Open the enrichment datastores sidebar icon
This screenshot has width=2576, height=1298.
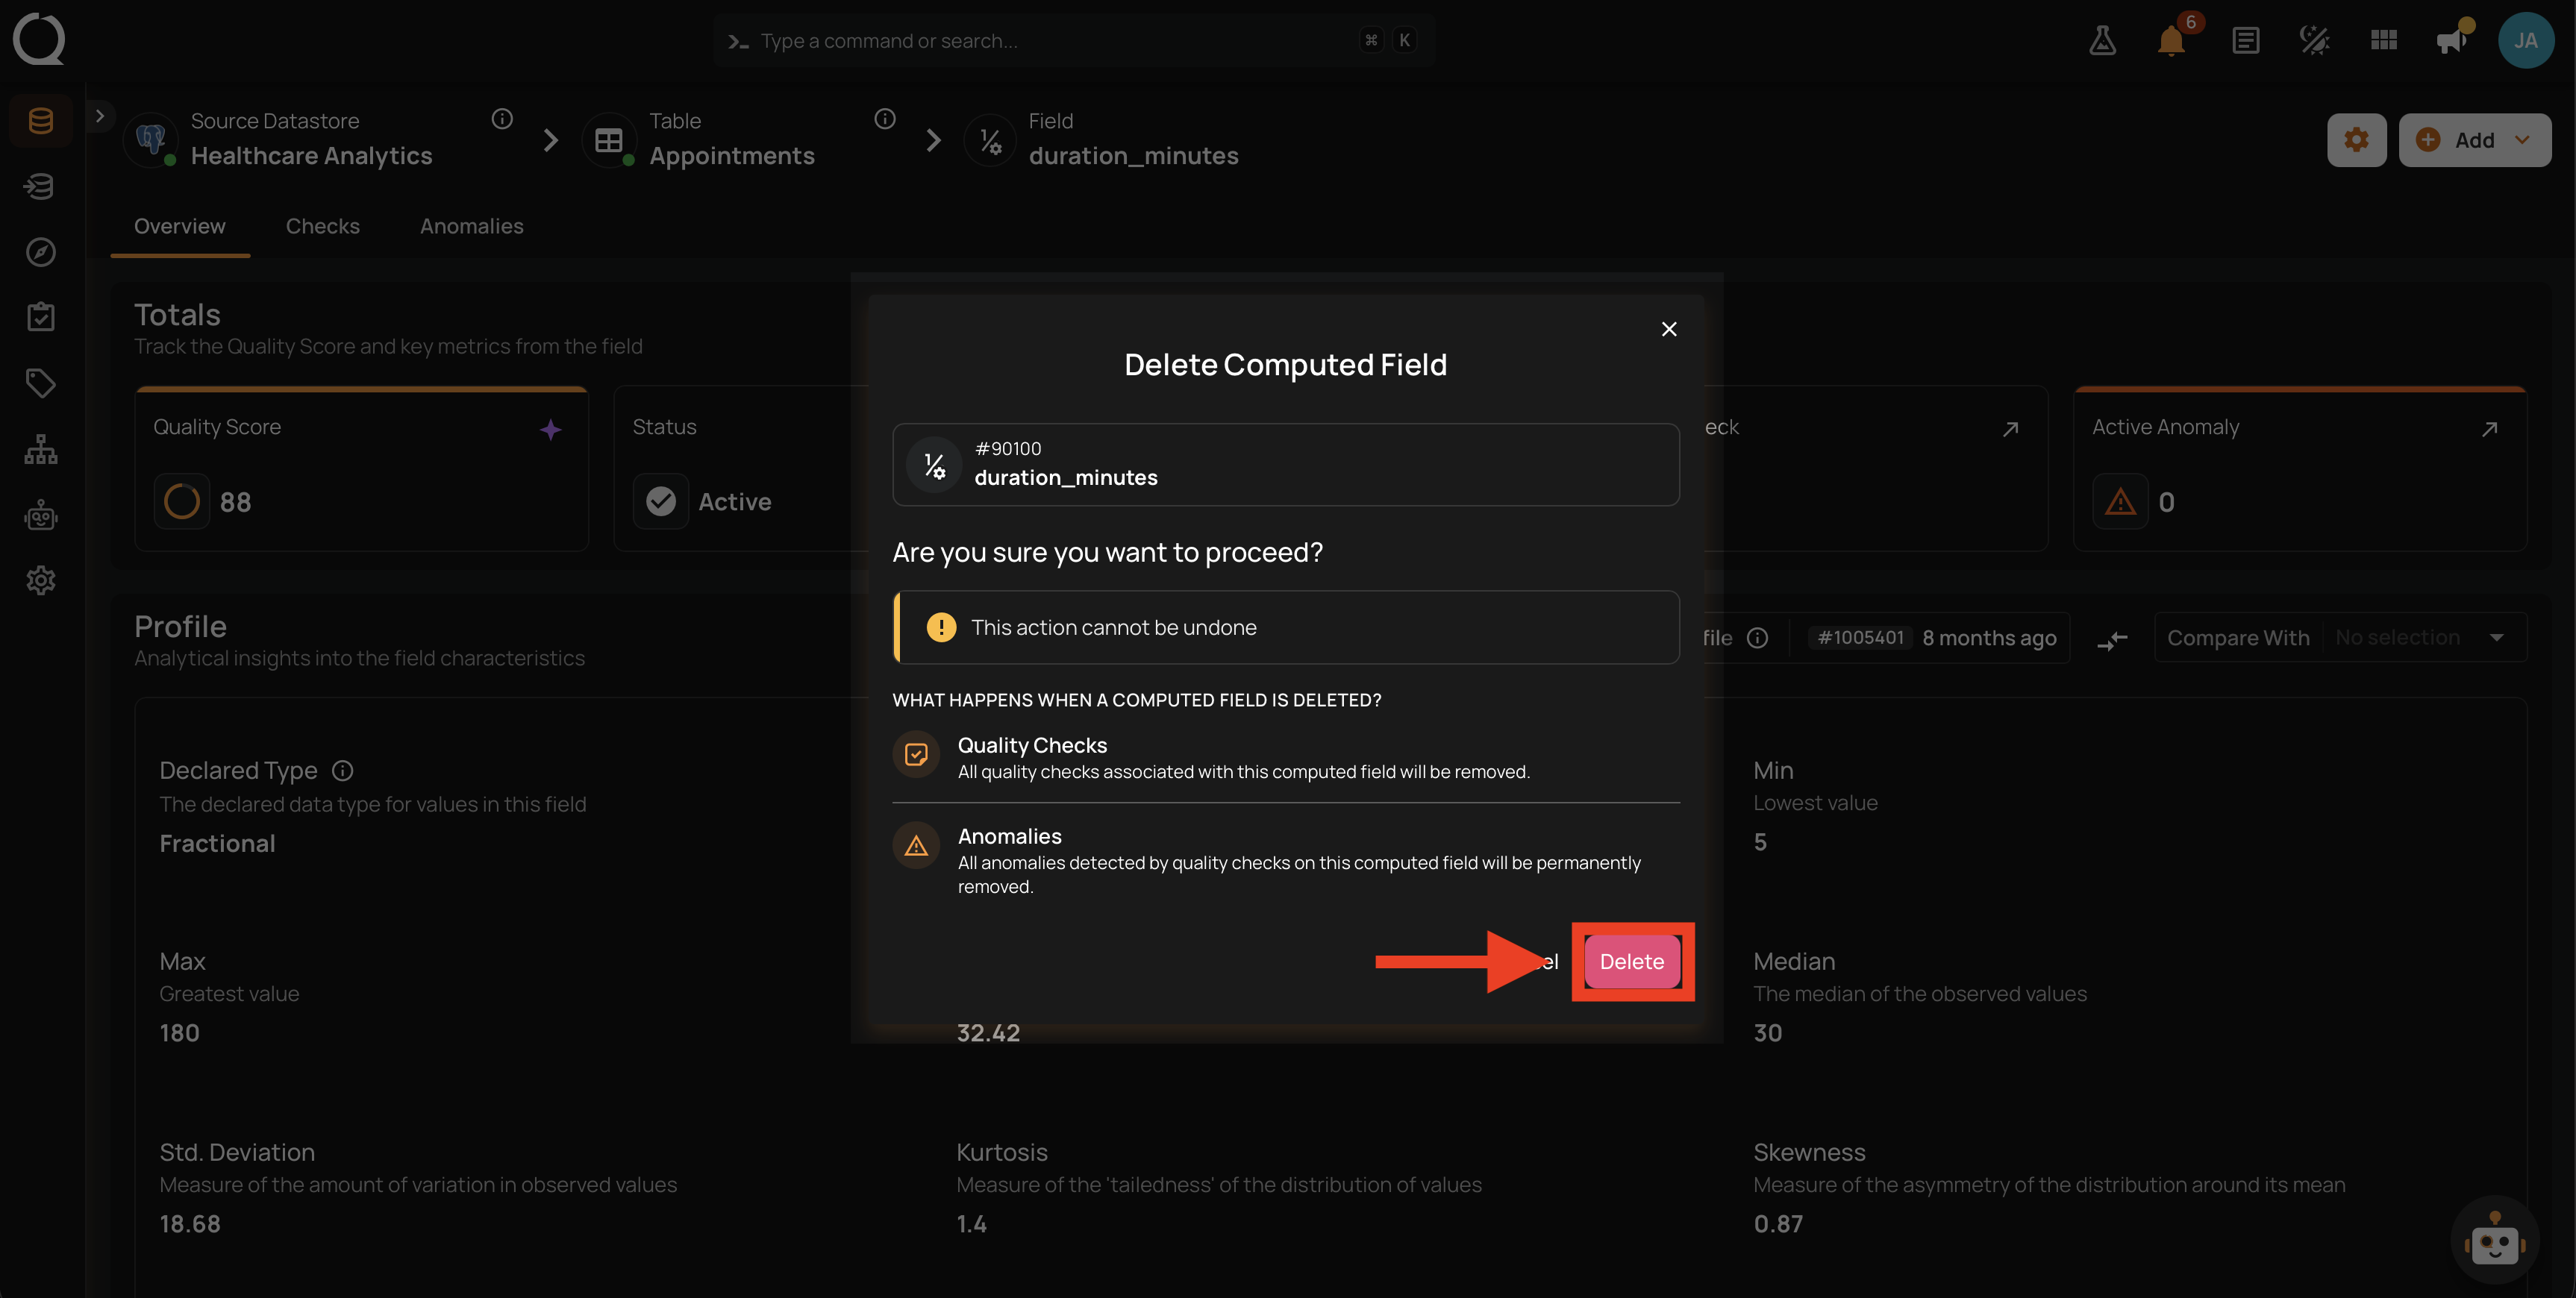[x=41, y=186]
